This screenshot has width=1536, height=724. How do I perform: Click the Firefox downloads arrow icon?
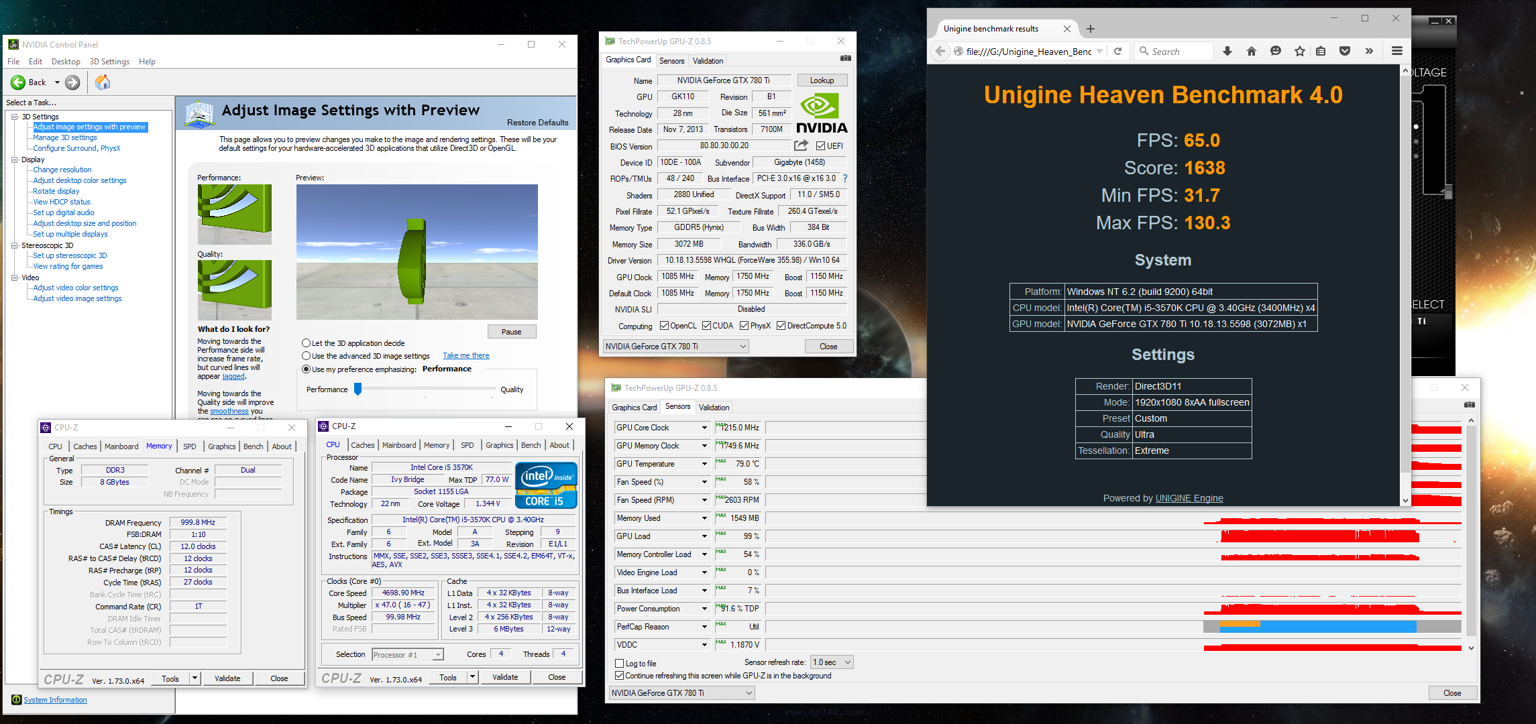[1227, 52]
